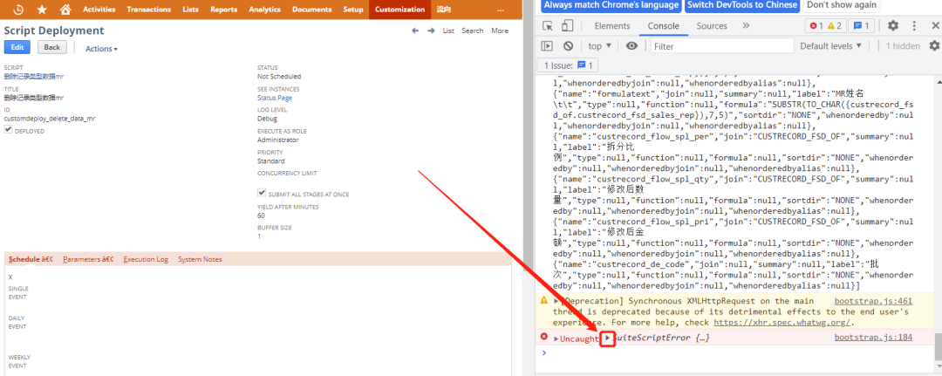The width and height of the screenshot is (942, 376).
Task: Click the blue Edit button
Action: click(x=17, y=47)
